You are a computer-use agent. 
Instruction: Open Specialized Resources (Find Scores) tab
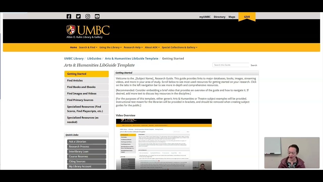(87, 109)
